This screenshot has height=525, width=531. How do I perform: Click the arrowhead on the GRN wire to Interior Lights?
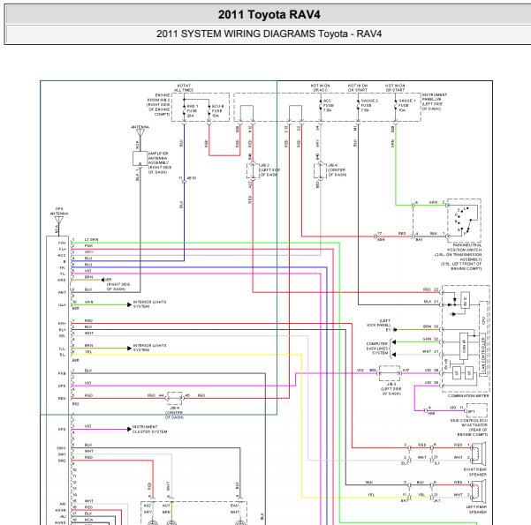129,304
